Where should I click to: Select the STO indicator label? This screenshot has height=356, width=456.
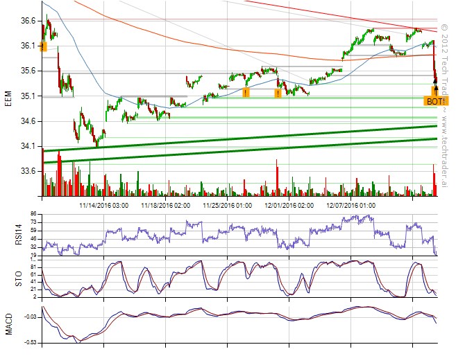coord(8,279)
